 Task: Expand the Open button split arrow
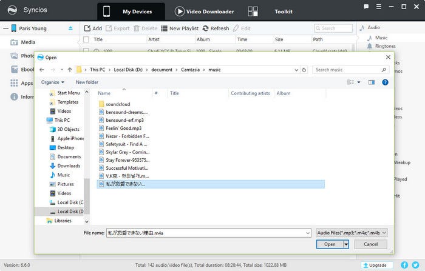[x=346, y=244]
